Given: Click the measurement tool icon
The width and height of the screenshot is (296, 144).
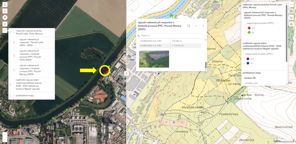Looking at the screenshot, I should tap(291, 18).
